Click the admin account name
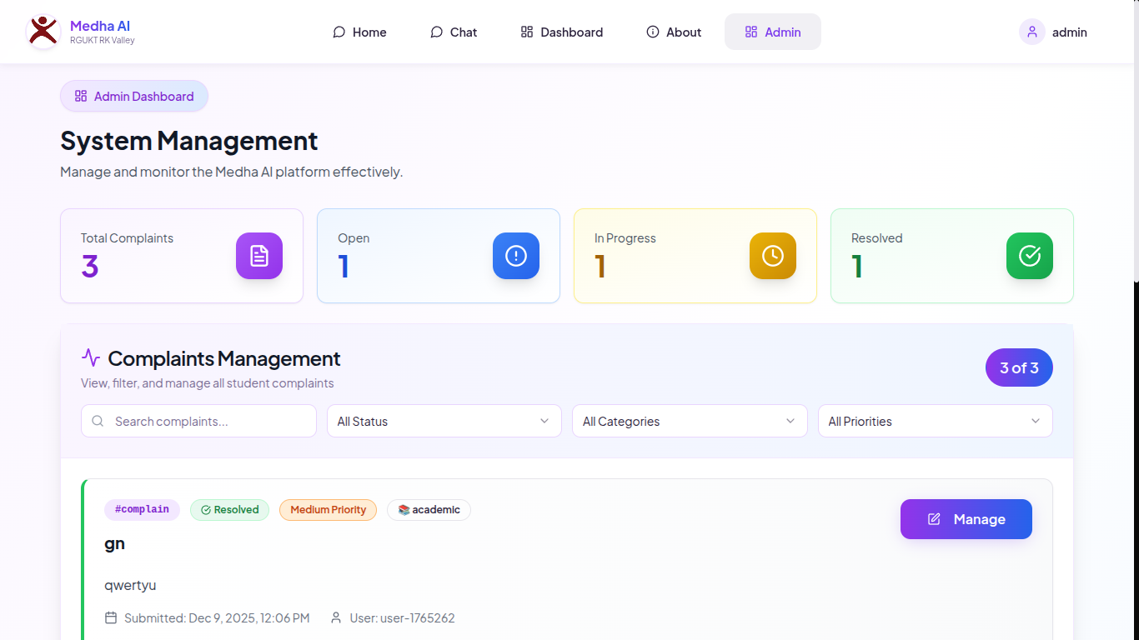Image resolution: width=1139 pixels, height=640 pixels. (x=1070, y=32)
